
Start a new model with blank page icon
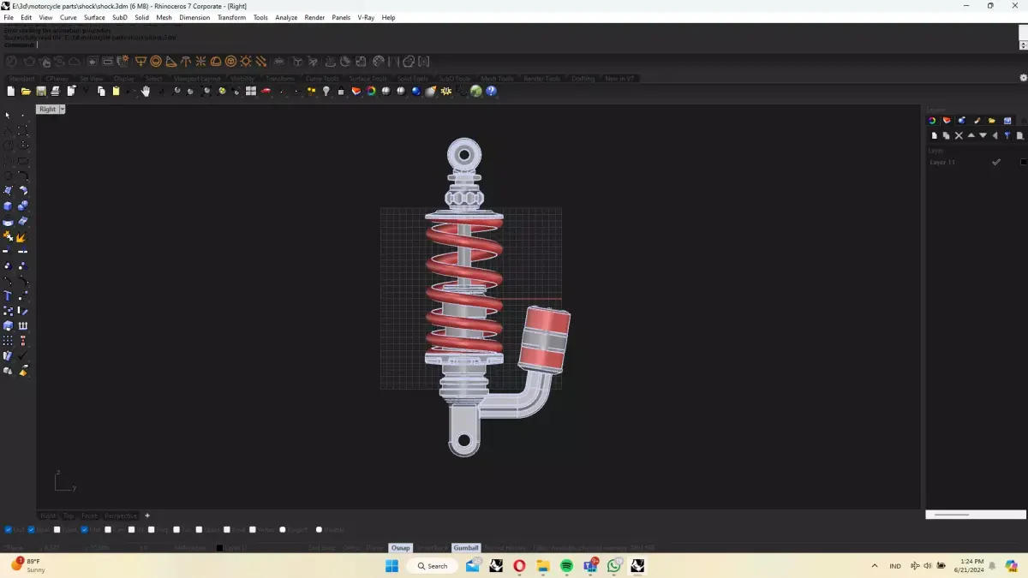[9, 91]
